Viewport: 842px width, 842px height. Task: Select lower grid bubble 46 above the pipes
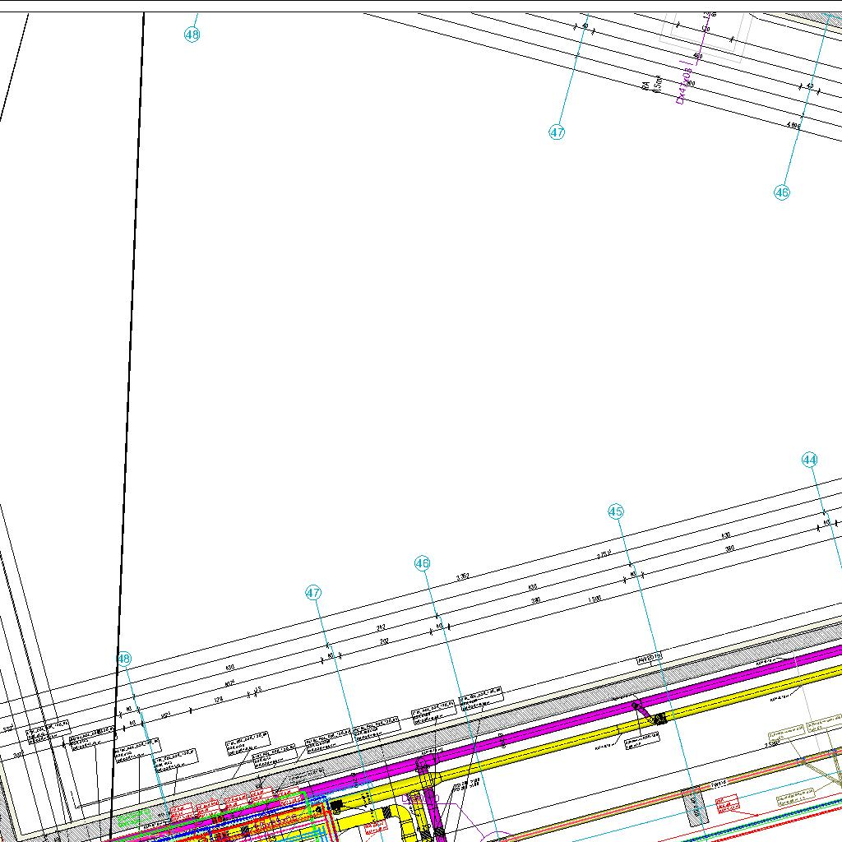pos(422,563)
